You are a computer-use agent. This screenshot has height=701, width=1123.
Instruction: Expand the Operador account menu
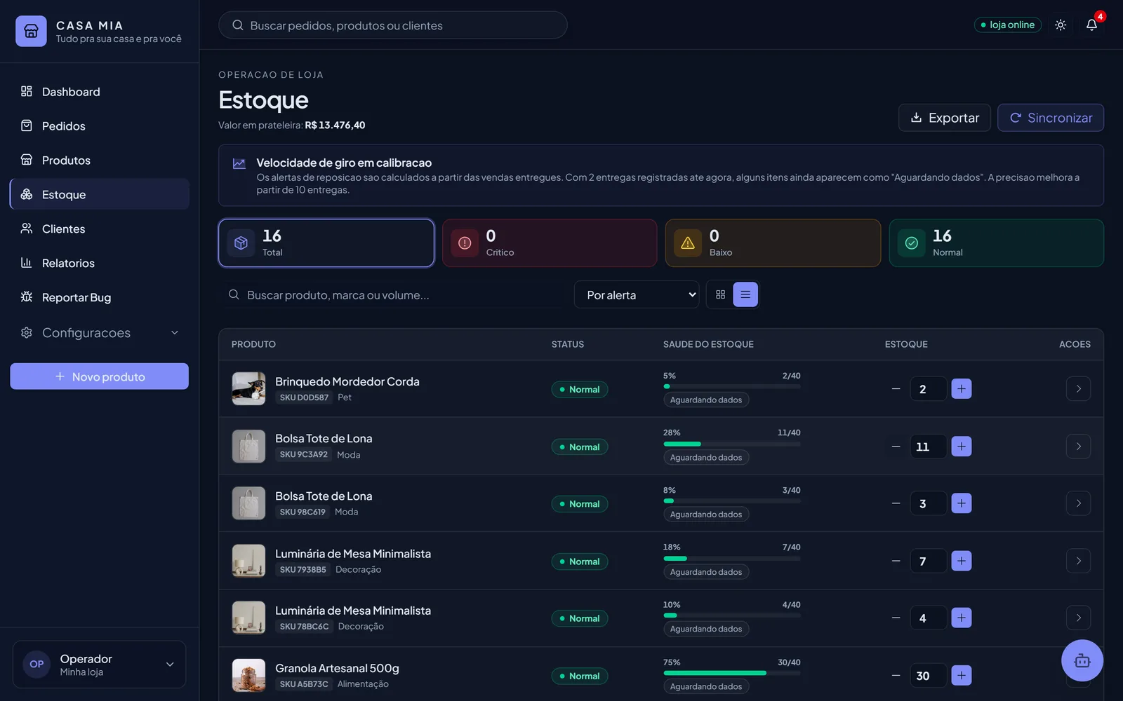[x=100, y=664]
